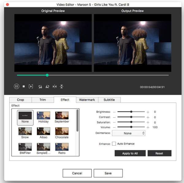Click the Reset button

pos(159,153)
